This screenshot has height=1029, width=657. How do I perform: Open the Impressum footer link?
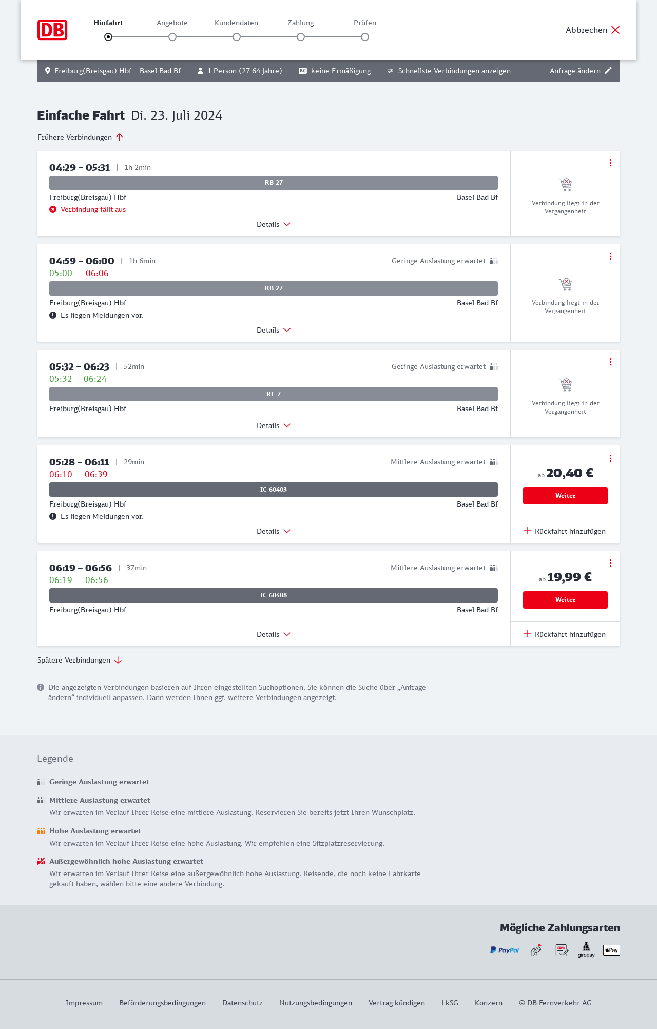[x=84, y=1003]
